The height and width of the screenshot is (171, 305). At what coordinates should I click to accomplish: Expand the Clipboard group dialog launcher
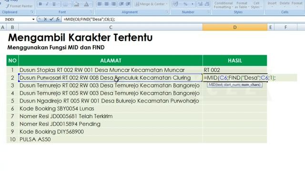pyautogui.click(x=32, y=12)
